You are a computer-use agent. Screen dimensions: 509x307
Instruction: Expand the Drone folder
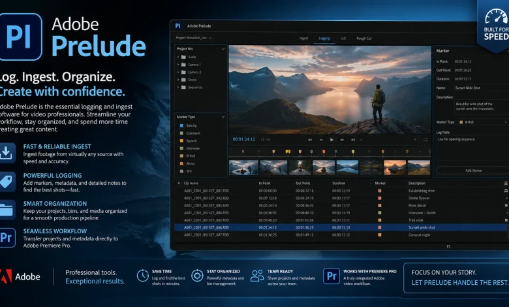coord(178,80)
